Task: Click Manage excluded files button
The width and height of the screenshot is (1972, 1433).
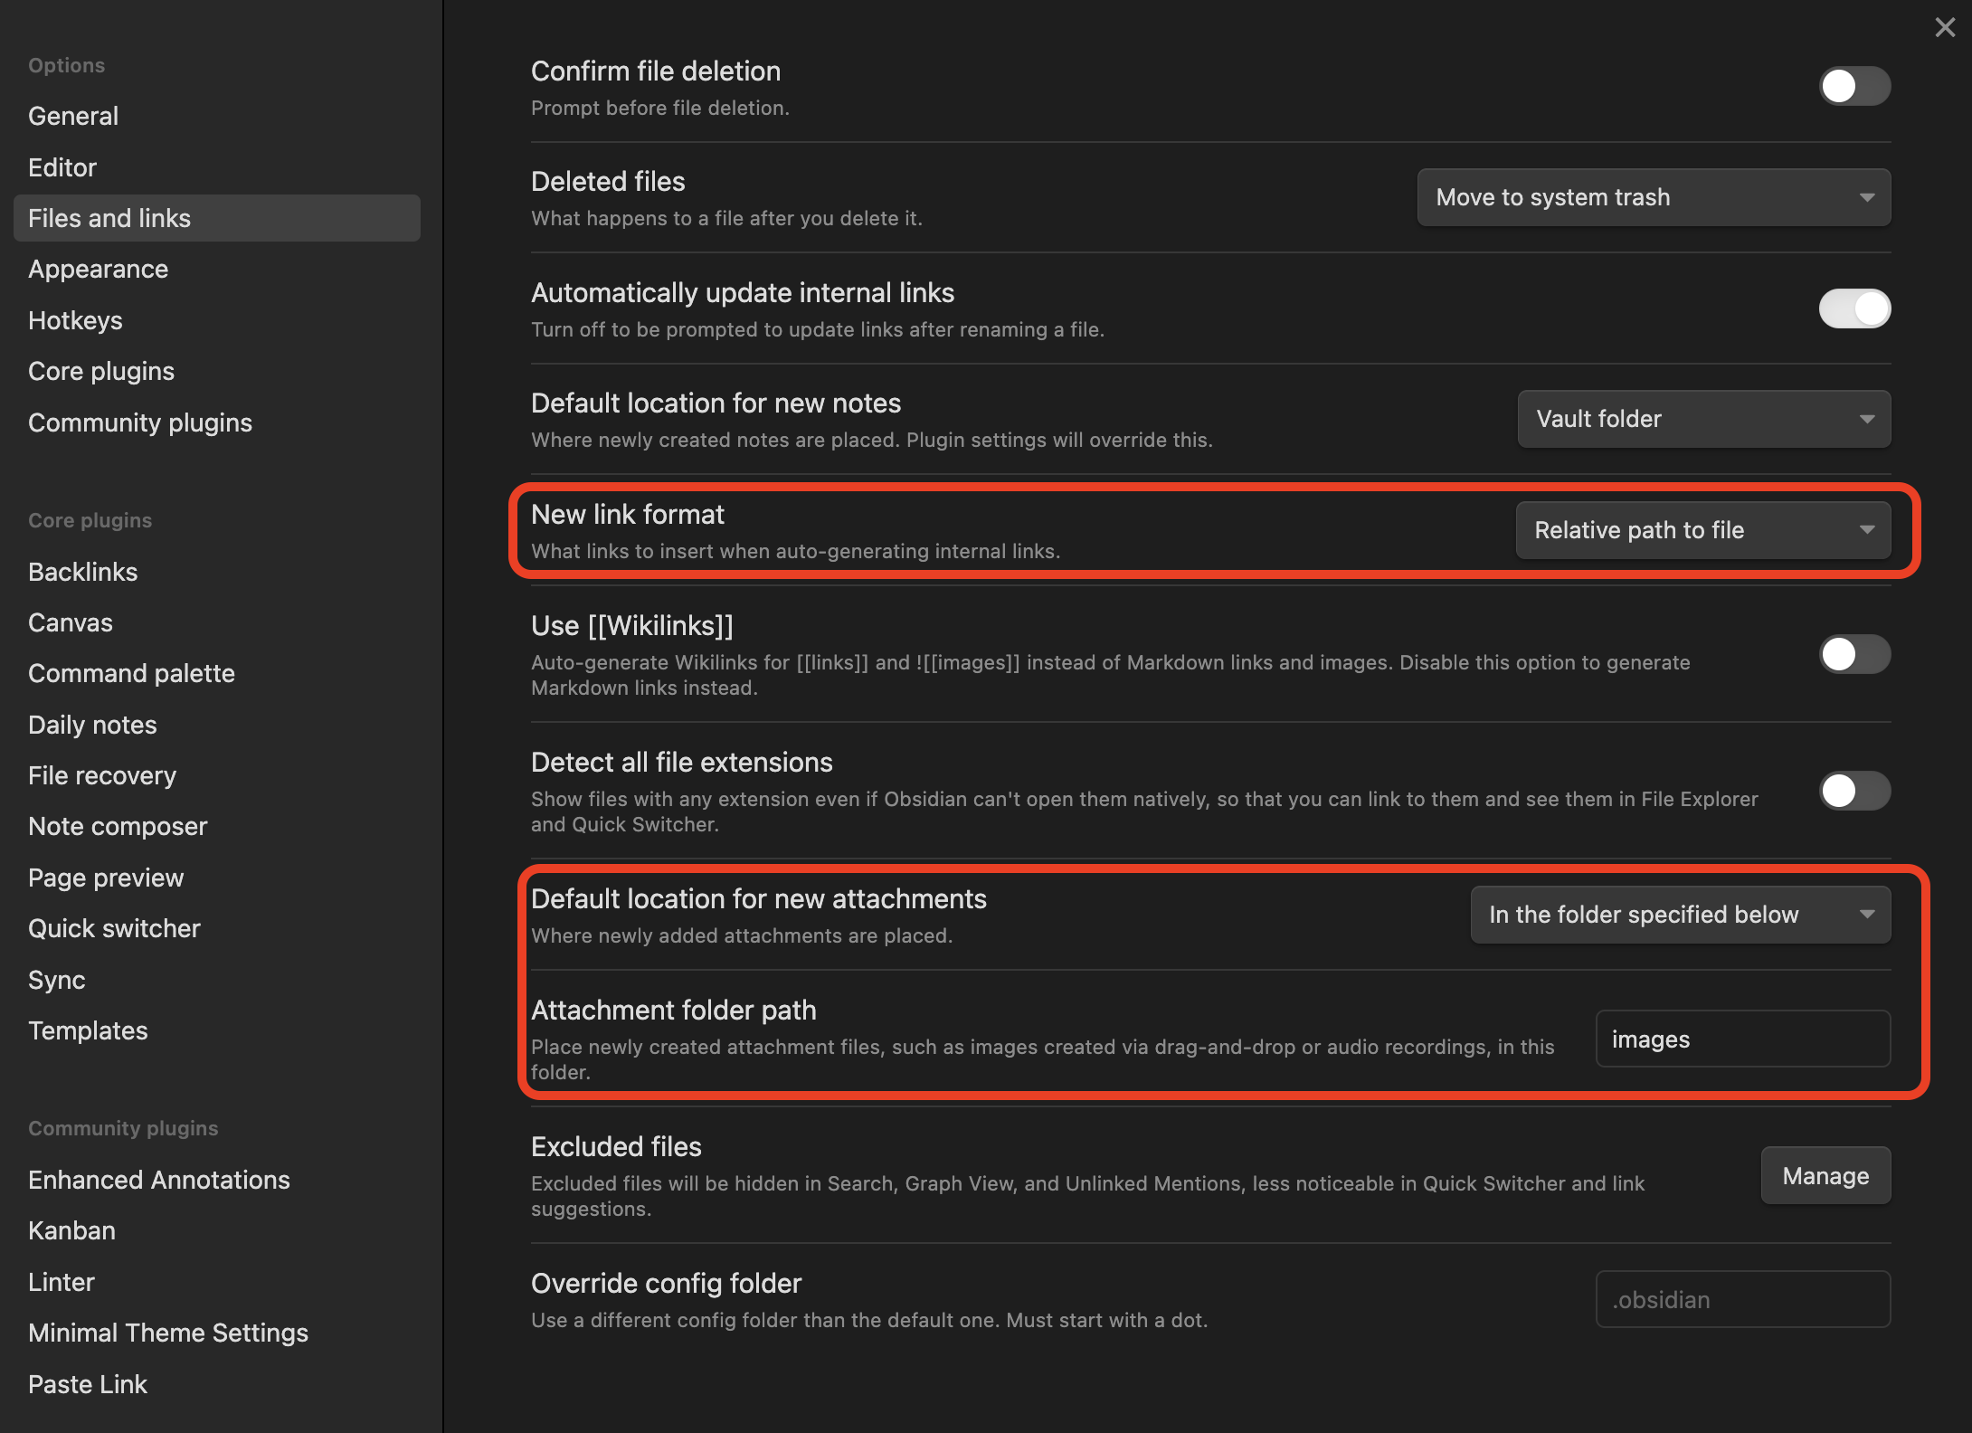Action: point(1825,1176)
